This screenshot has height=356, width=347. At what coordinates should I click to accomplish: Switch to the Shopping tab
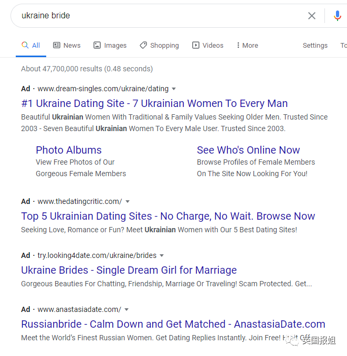pos(159,46)
